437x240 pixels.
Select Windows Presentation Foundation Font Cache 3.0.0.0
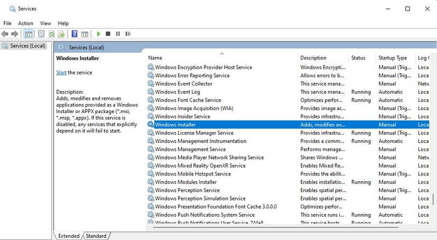[216, 207]
